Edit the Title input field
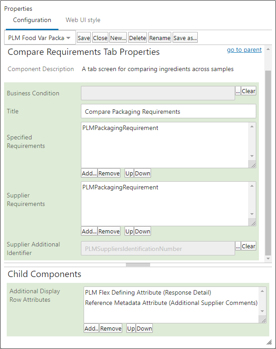This screenshot has height=349, width=276. (169, 111)
